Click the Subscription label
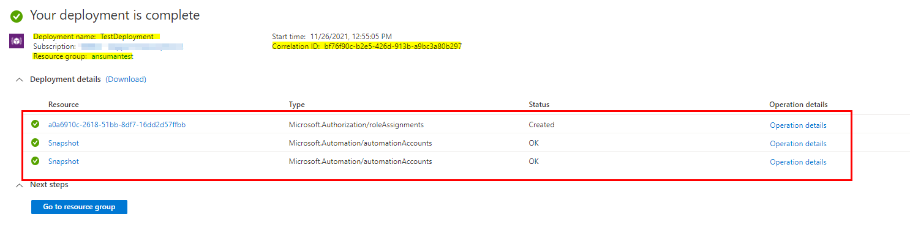Image resolution: width=910 pixels, height=230 pixels. [55, 46]
